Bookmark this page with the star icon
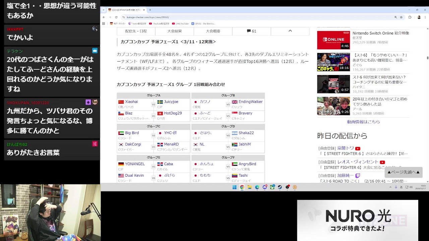429x241 pixels. pyautogui.click(x=401, y=17)
